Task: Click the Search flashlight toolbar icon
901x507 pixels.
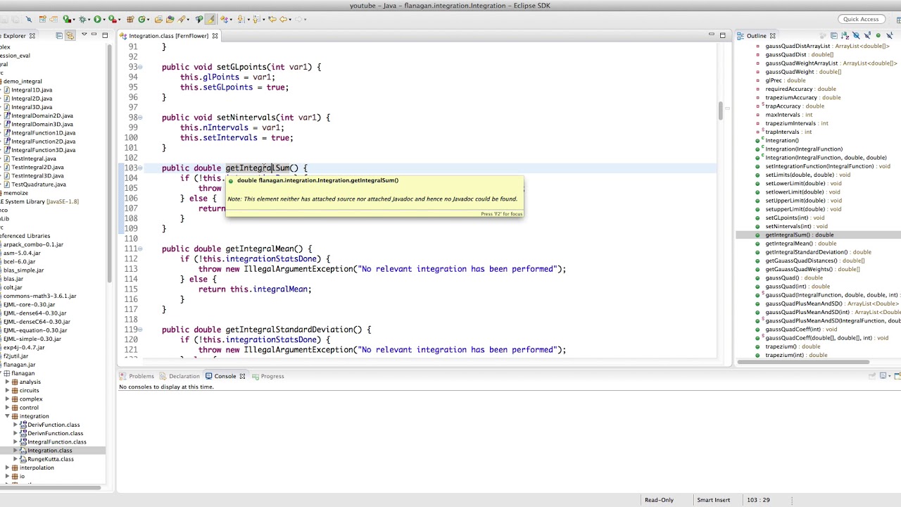Action: tap(180, 20)
